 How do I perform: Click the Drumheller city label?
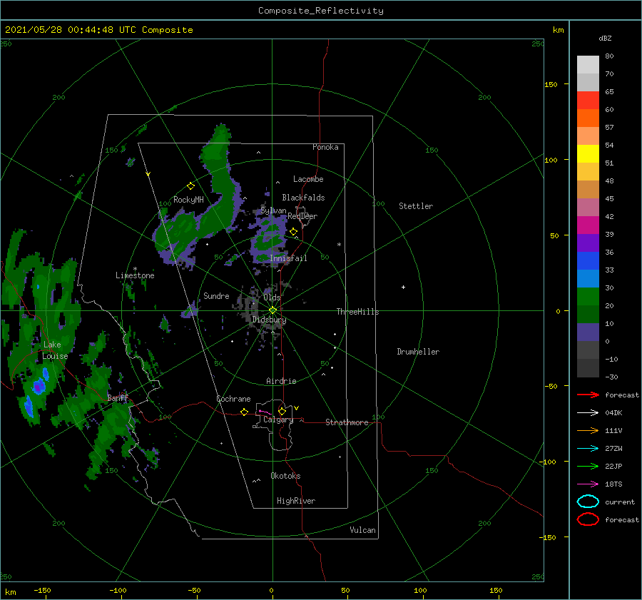418,352
